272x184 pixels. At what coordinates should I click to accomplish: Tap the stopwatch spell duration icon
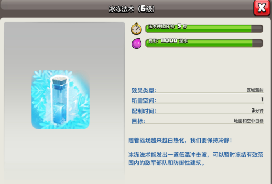coord(136,29)
